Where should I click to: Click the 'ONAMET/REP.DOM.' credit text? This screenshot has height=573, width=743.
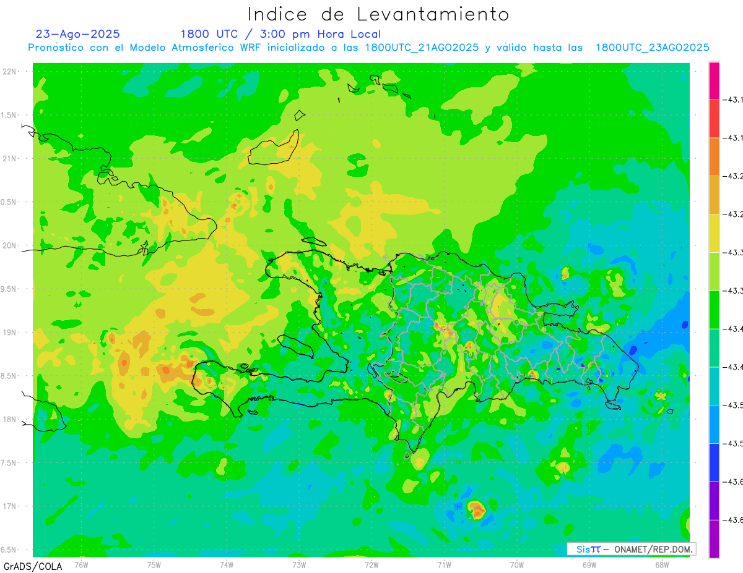pos(653,549)
